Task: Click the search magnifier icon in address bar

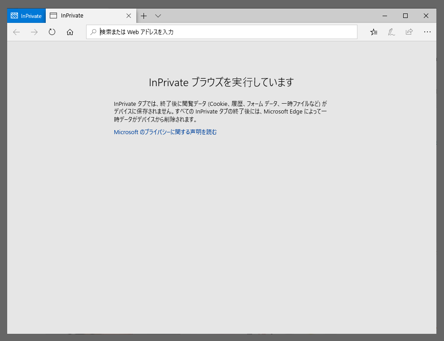Action: click(93, 32)
